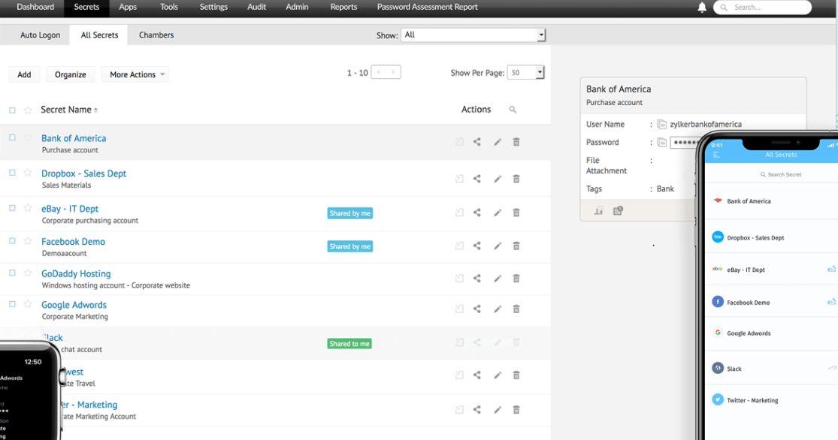Select the GoDaddy Hosting row checkbox
This screenshot has height=440, width=838.
click(x=12, y=273)
